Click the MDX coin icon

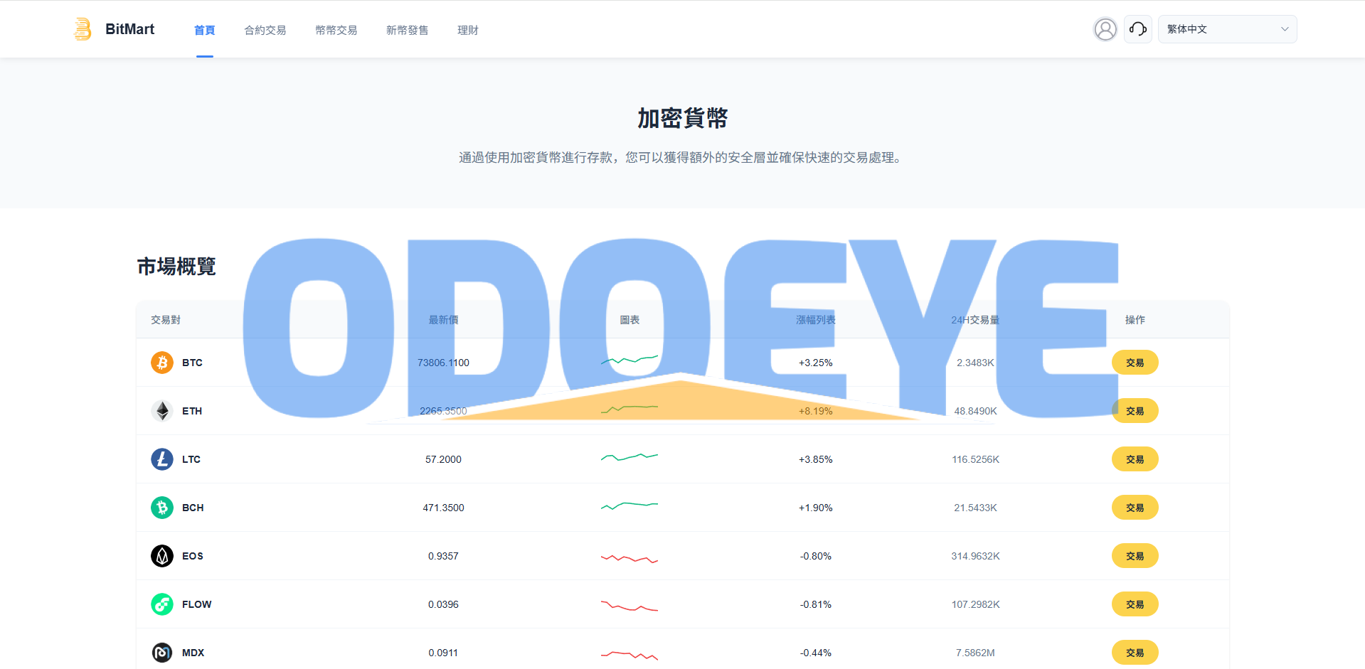tap(162, 653)
